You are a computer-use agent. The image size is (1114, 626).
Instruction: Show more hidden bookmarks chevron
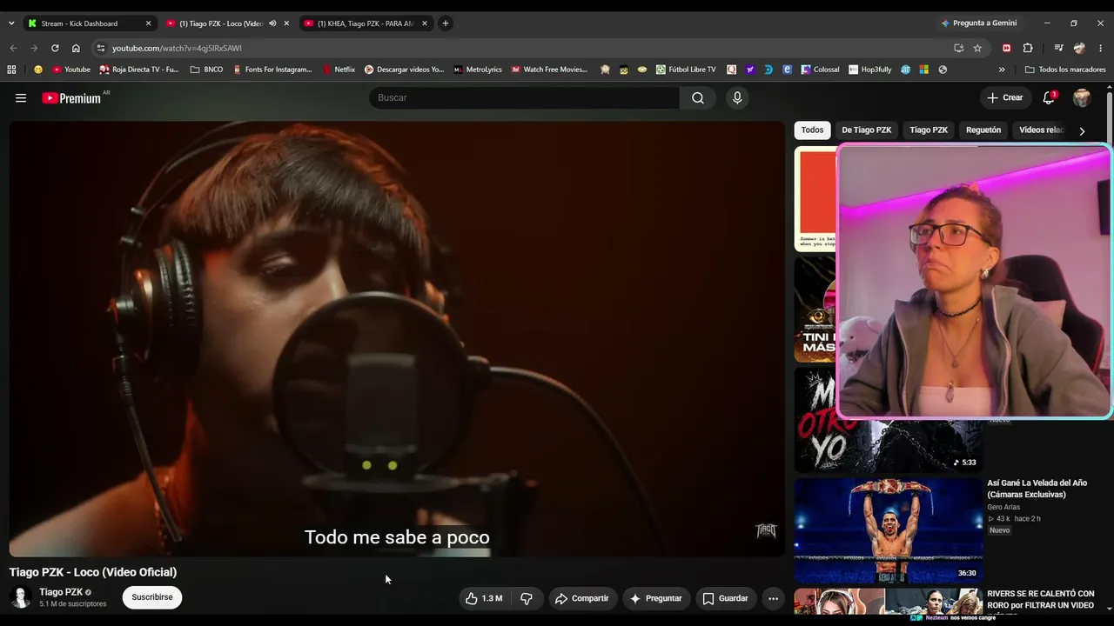1002,70
